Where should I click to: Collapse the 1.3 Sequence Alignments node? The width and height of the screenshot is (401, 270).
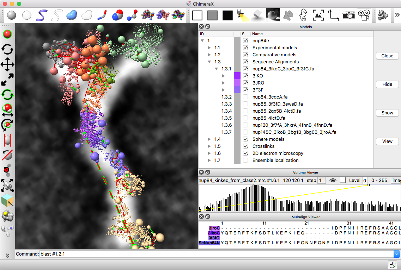point(209,62)
